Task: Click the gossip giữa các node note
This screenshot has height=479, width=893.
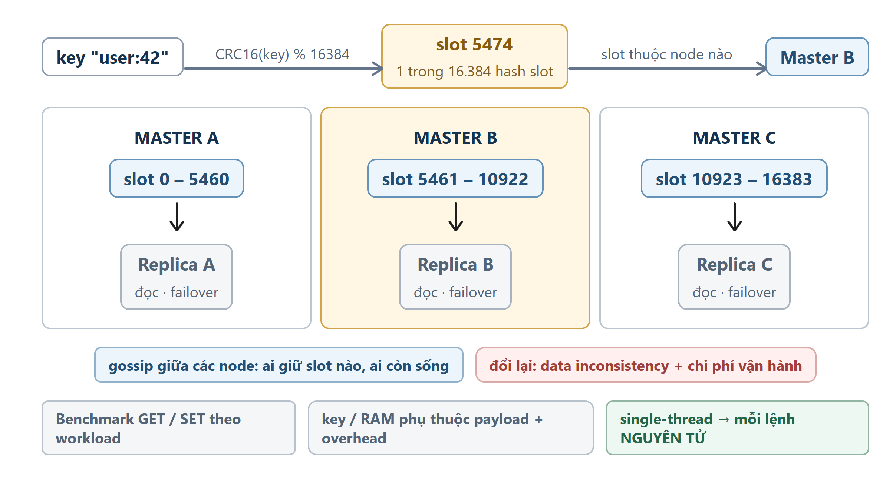Action: click(279, 365)
